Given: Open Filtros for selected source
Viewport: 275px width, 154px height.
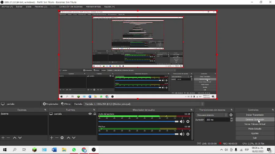Looking at the screenshot, I should point(66,104).
